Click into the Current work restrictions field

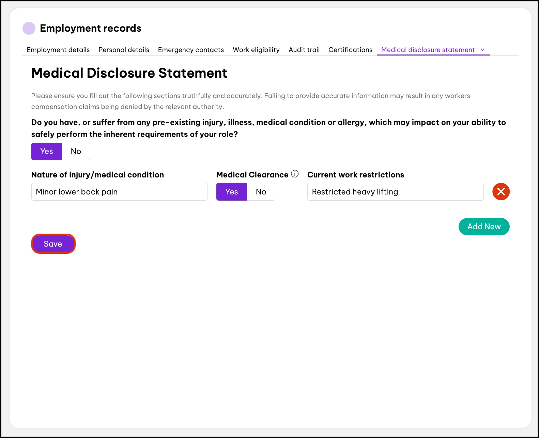[395, 192]
